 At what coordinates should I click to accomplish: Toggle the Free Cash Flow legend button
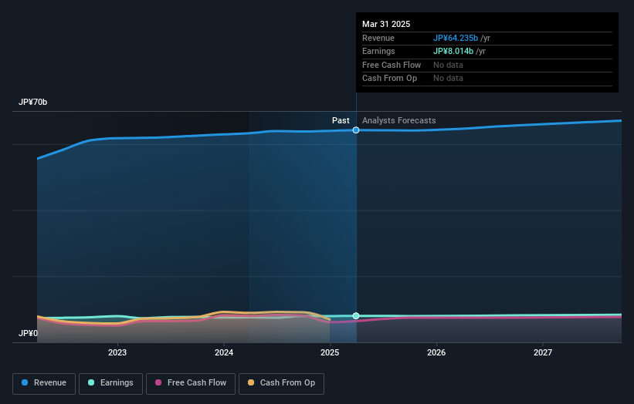point(191,383)
